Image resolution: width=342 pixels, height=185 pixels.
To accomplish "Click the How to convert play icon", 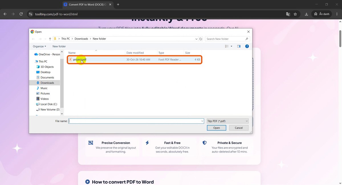I will [87, 182].
